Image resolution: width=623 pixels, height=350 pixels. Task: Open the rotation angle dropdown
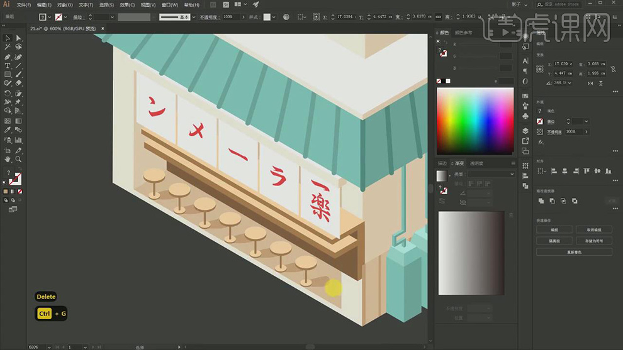point(570,83)
